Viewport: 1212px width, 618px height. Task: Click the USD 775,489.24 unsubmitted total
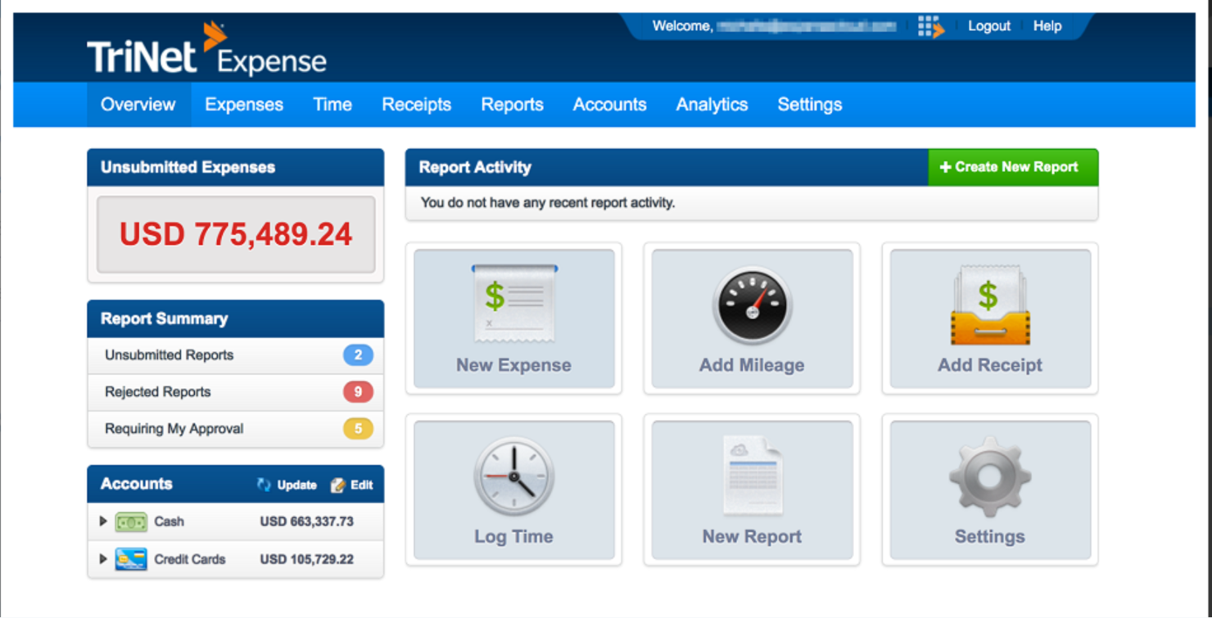click(236, 234)
